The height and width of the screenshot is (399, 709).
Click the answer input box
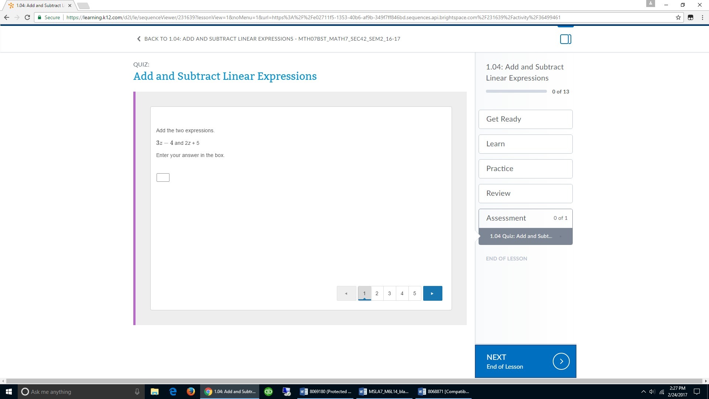point(163,178)
